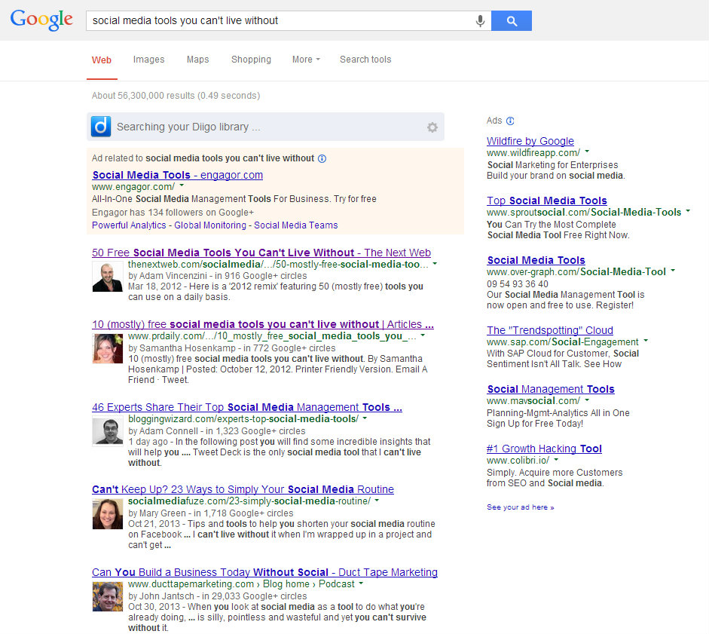Image resolution: width=709 pixels, height=634 pixels.
Task: Open Search tools options
Action: pyautogui.click(x=365, y=60)
